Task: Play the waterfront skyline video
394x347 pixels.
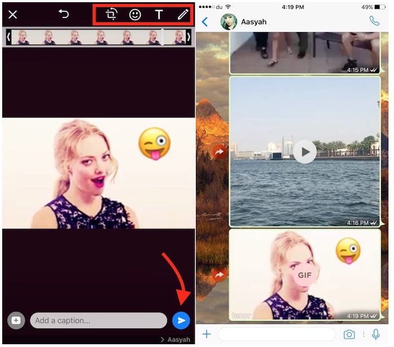Action: (x=305, y=152)
